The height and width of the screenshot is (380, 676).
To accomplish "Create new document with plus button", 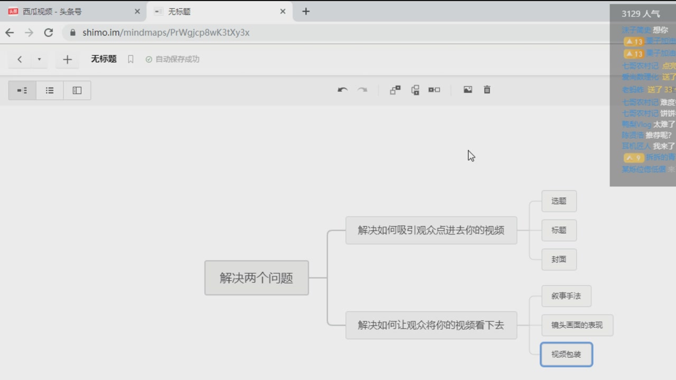I will click(67, 60).
